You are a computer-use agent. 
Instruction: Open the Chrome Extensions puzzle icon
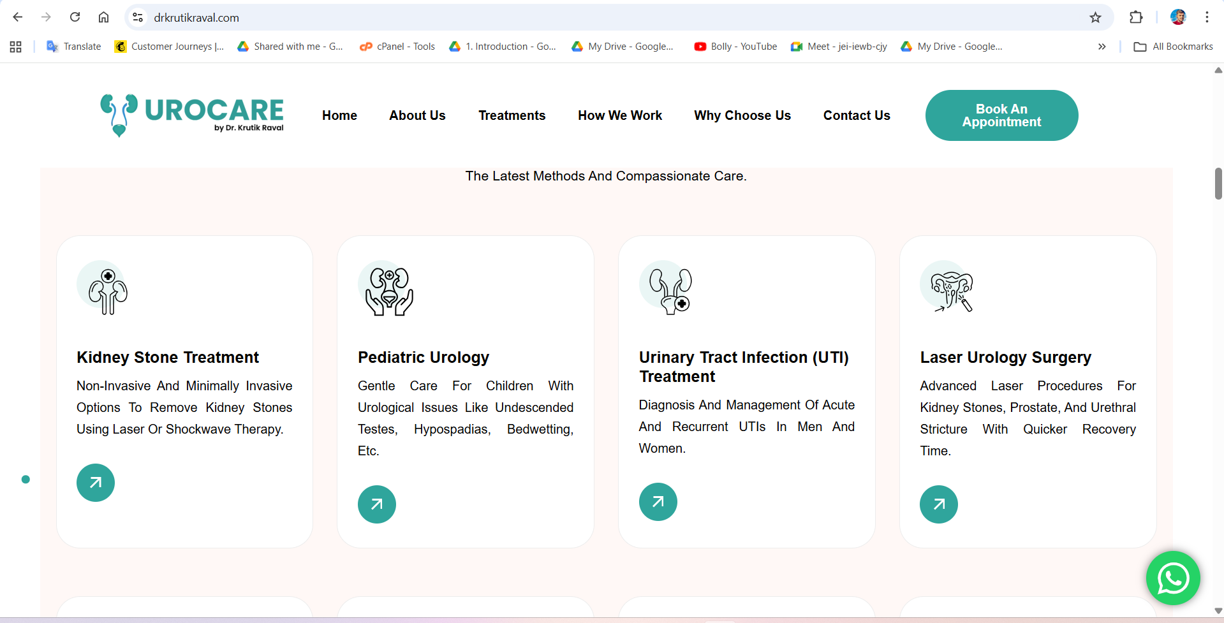click(1136, 17)
